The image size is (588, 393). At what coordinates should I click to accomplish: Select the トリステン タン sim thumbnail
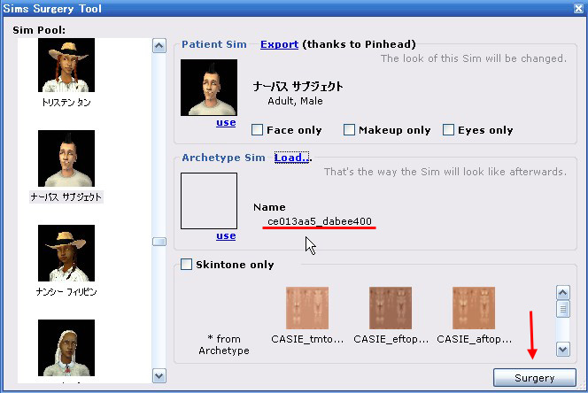pyautogui.click(x=66, y=65)
